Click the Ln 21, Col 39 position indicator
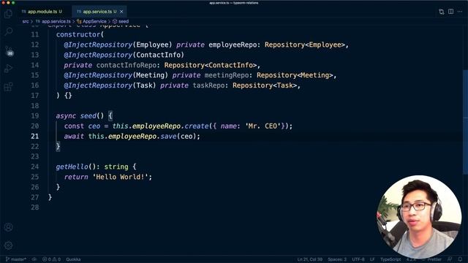Viewport: 468px width, 263px height. 309,259
